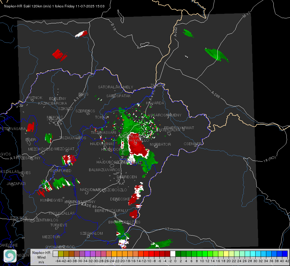This screenshot has width=290, height=266.
Task: Click the TISZAÚJVÁROS label
Action: coord(73,138)
